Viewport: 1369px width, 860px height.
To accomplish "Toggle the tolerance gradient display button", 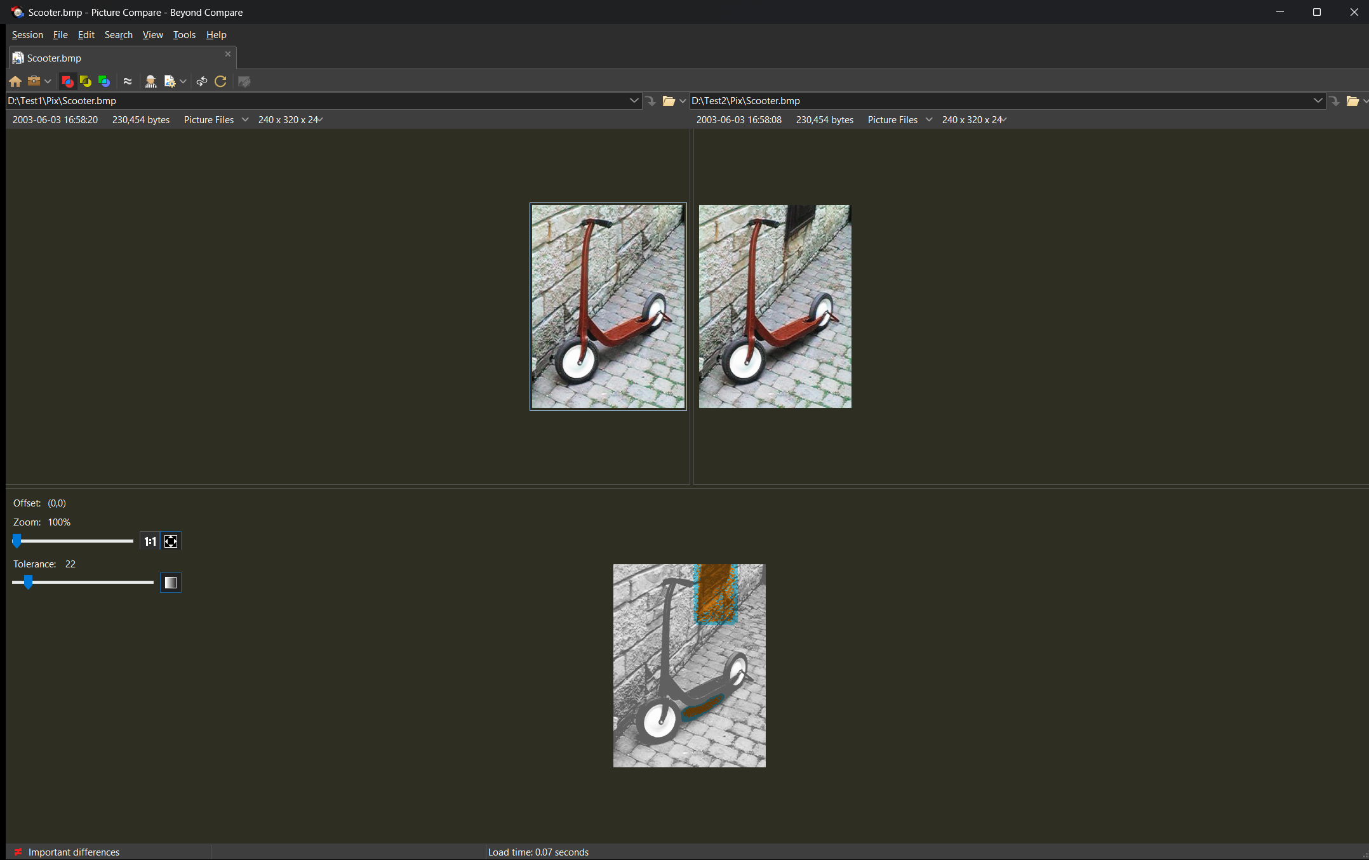I will click(171, 583).
